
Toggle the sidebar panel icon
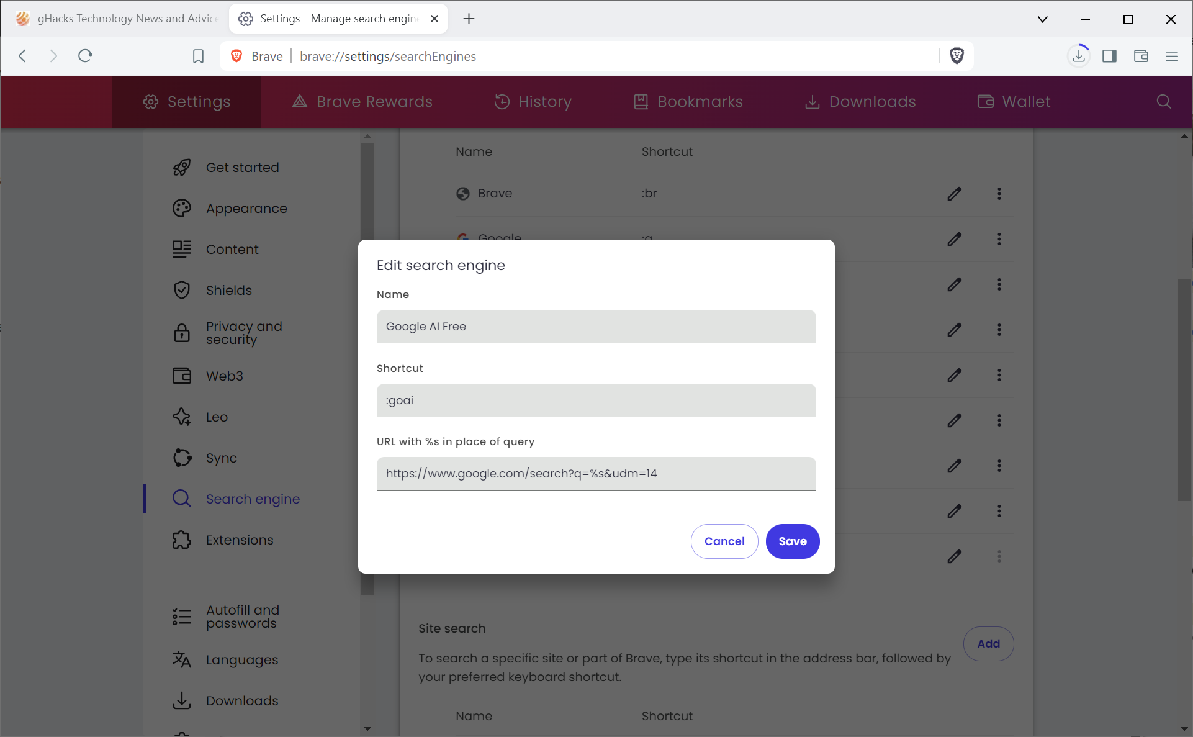[1110, 56]
